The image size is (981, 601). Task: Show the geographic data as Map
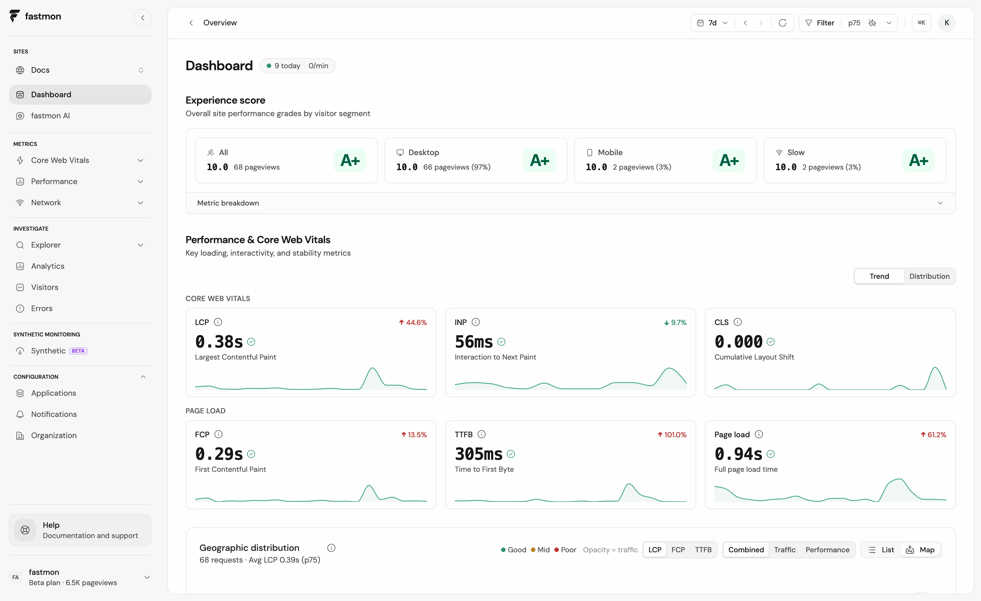click(x=920, y=550)
